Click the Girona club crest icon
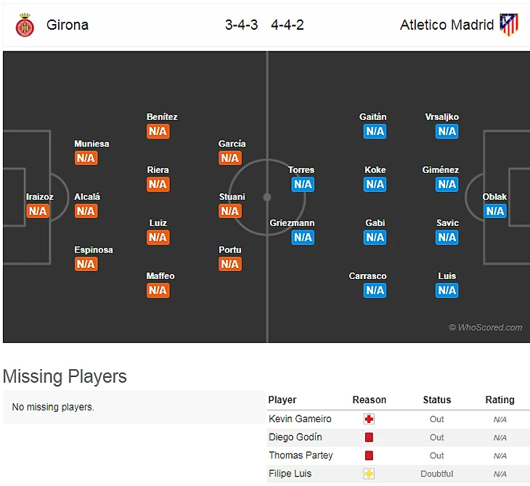Viewport: 530px width, 486px height. (25, 25)
